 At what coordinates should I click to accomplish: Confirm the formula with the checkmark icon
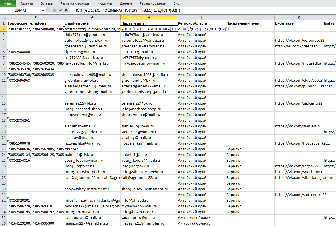pos(60,10)
